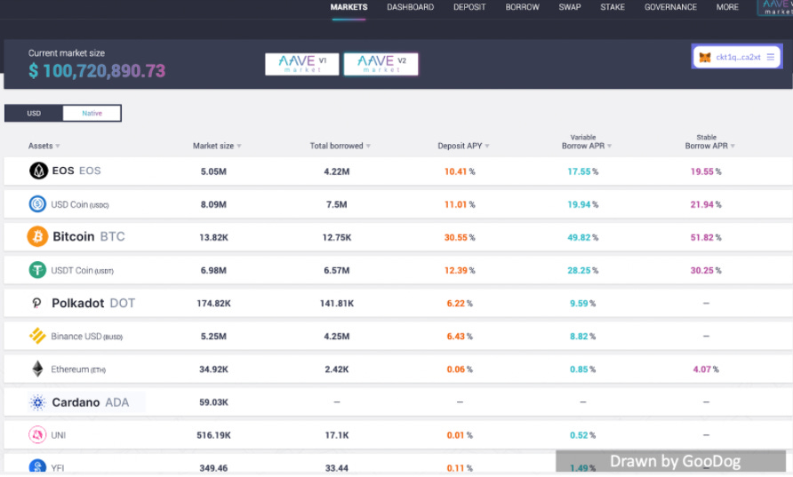The height and width of the screenshot is (477, 793).
Task: Sort by Market size column
Action: (217, 146)
